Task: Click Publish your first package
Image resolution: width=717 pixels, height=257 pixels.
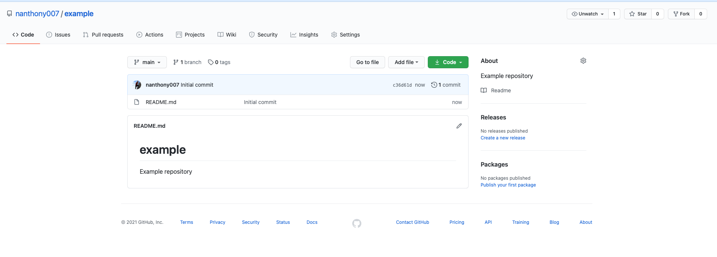Action: coord(508,185)
